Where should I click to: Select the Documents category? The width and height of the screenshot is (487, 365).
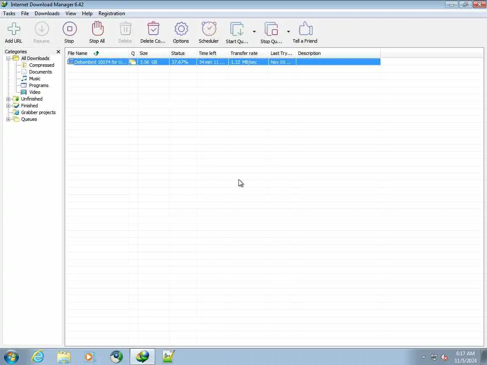(x=41, y=72)
